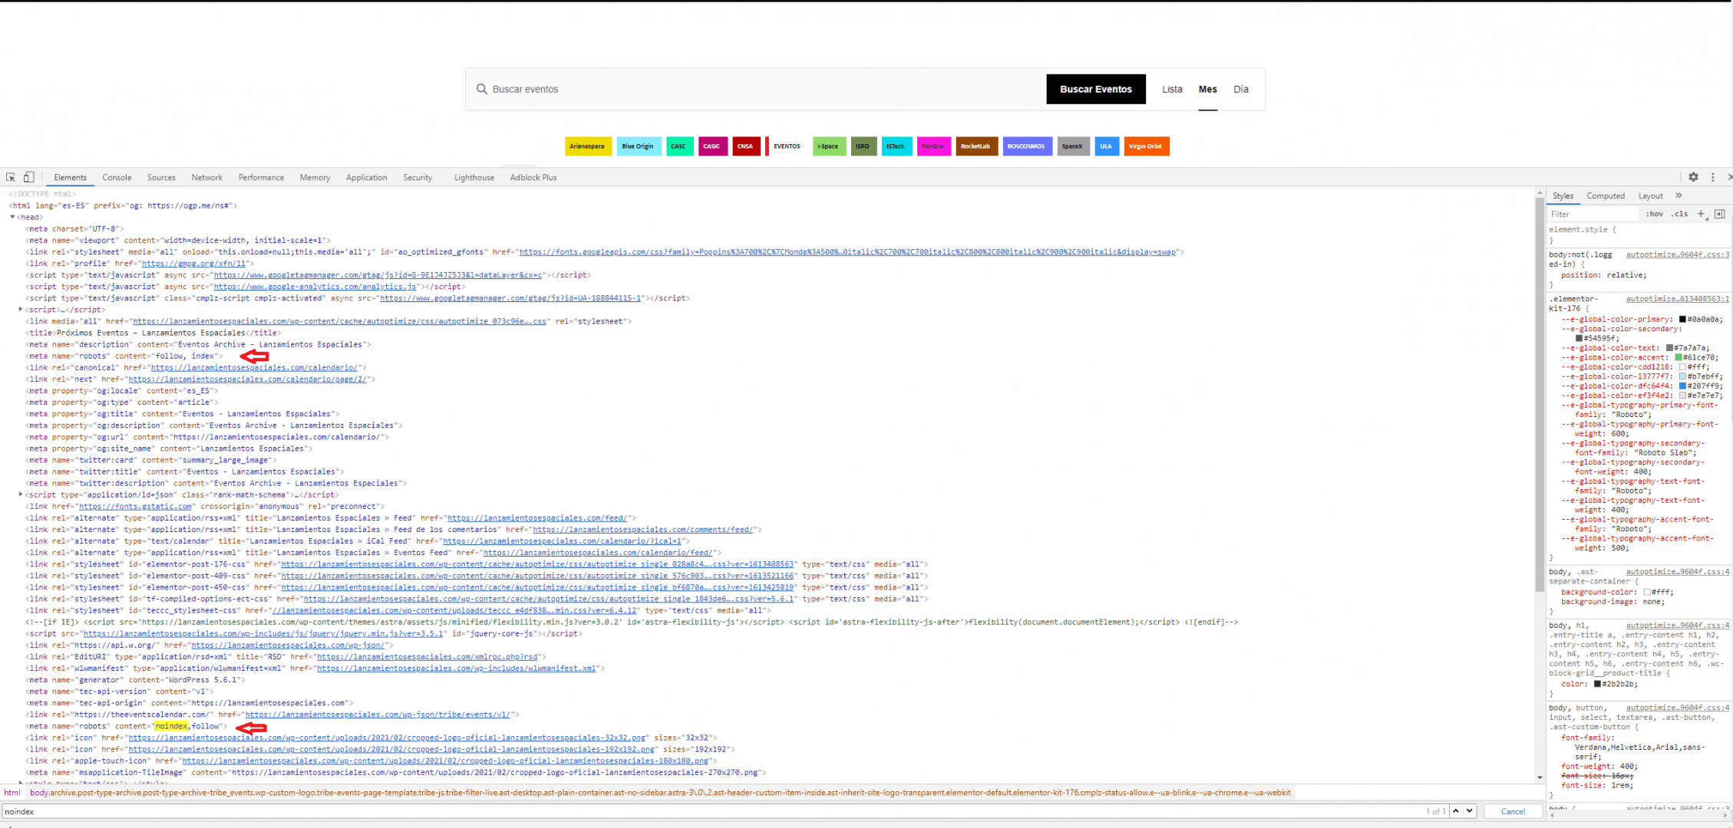Viewport: 1733px width, 828px height.
Task: Open the Performance tab
Action: [x=261, y=177]
